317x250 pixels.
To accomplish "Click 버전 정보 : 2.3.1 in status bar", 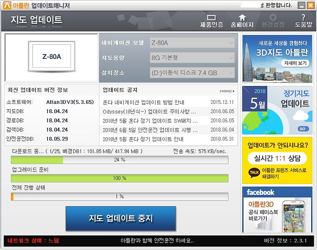I will coord(285,241).
